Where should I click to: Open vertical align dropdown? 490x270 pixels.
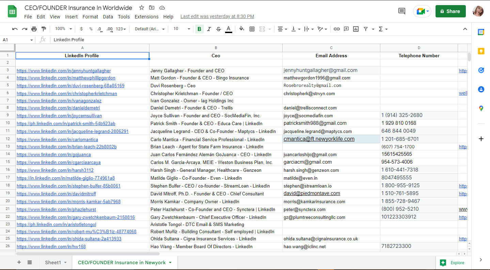pyautogui.click(x=296, y=29)
